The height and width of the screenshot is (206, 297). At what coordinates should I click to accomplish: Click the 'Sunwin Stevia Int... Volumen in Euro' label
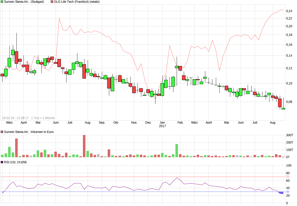(x=29, y=132)
